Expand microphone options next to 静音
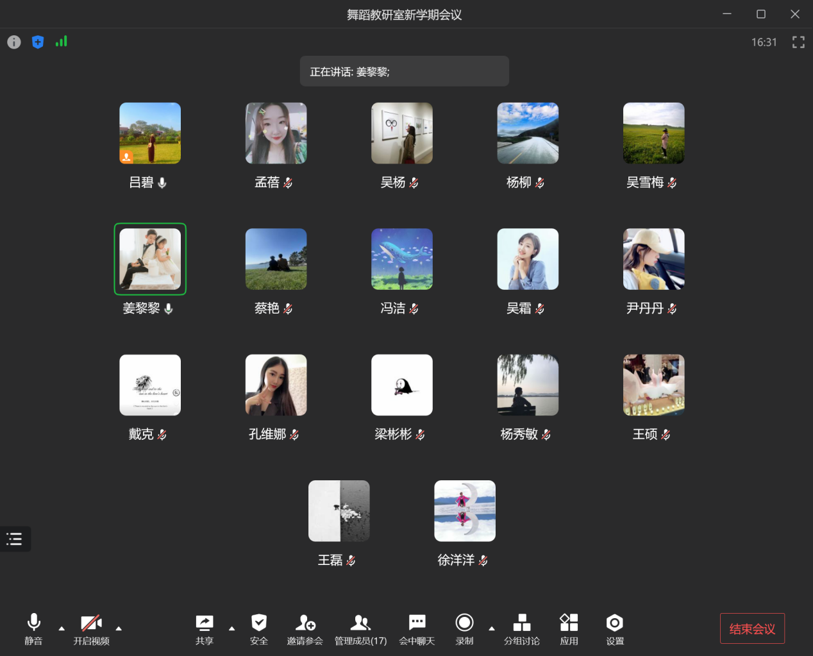Screen dimensions: 813x656 click(x=61, y=629)
